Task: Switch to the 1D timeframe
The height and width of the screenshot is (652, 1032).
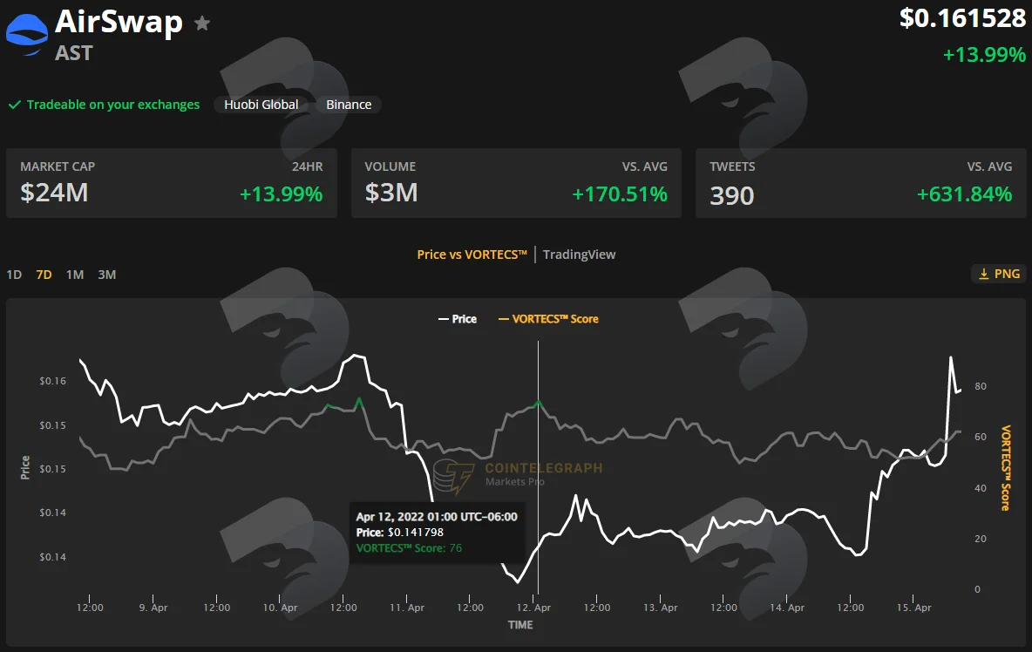Action: tap(14, 275)
